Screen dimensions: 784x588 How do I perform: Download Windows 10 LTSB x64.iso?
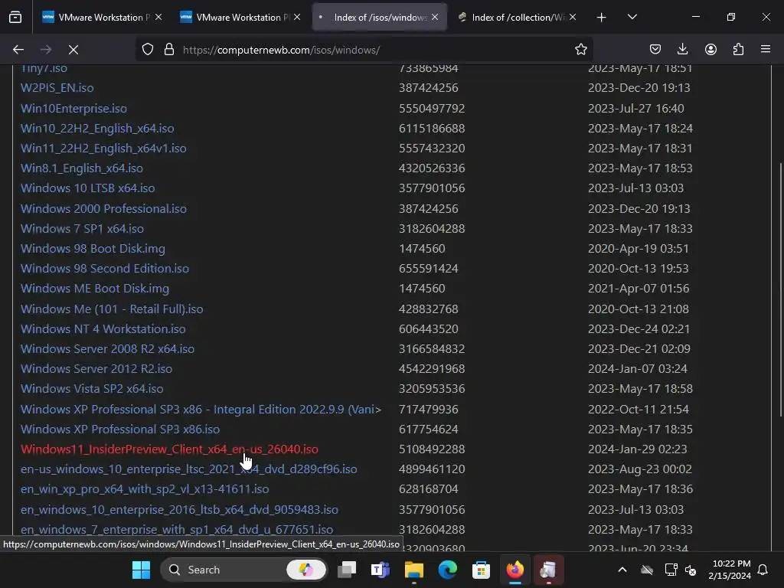click(87, 188)
